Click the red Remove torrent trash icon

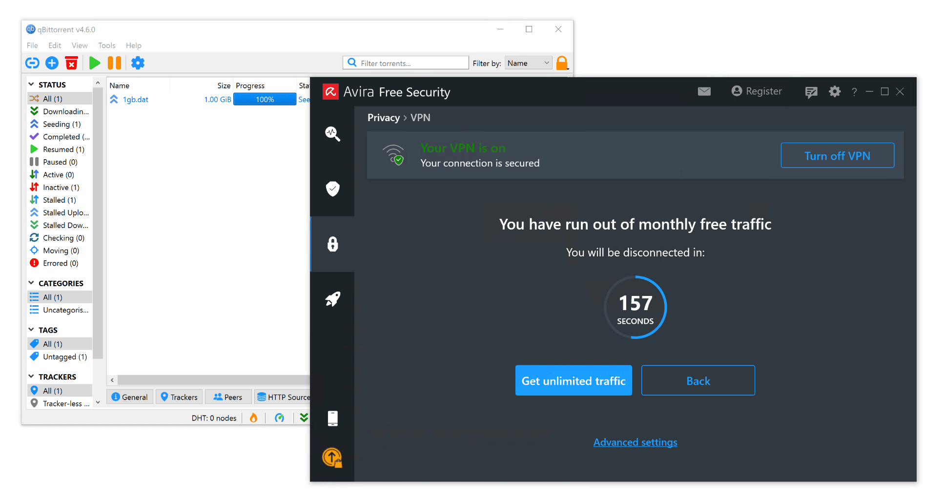coord(72,63)
